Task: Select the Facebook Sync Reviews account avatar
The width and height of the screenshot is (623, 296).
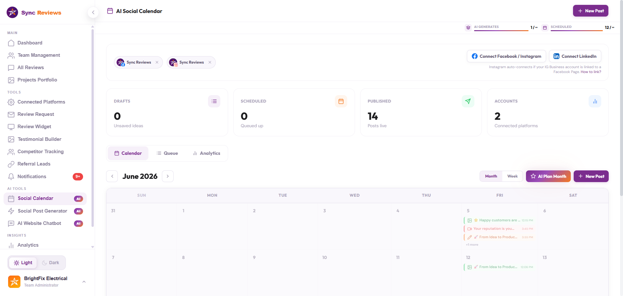Action: click(121, 62)
